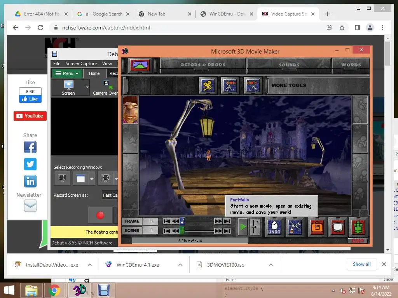Choose the window recording icon

pyautogui.click(x=81, y=178)
